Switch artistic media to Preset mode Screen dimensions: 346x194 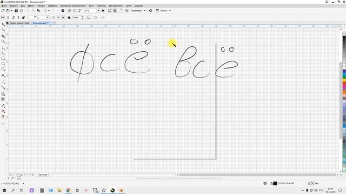[x=3, y=17]
